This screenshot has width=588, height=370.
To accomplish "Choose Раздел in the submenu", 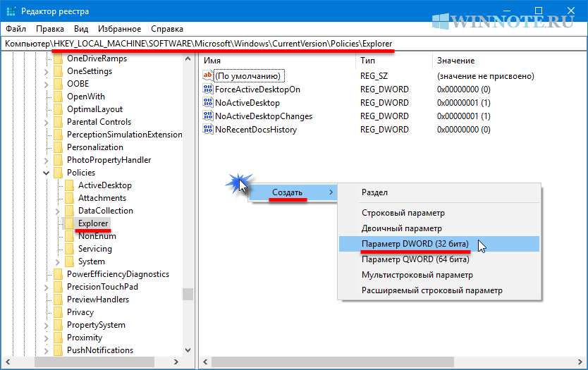I will point(439,192).
